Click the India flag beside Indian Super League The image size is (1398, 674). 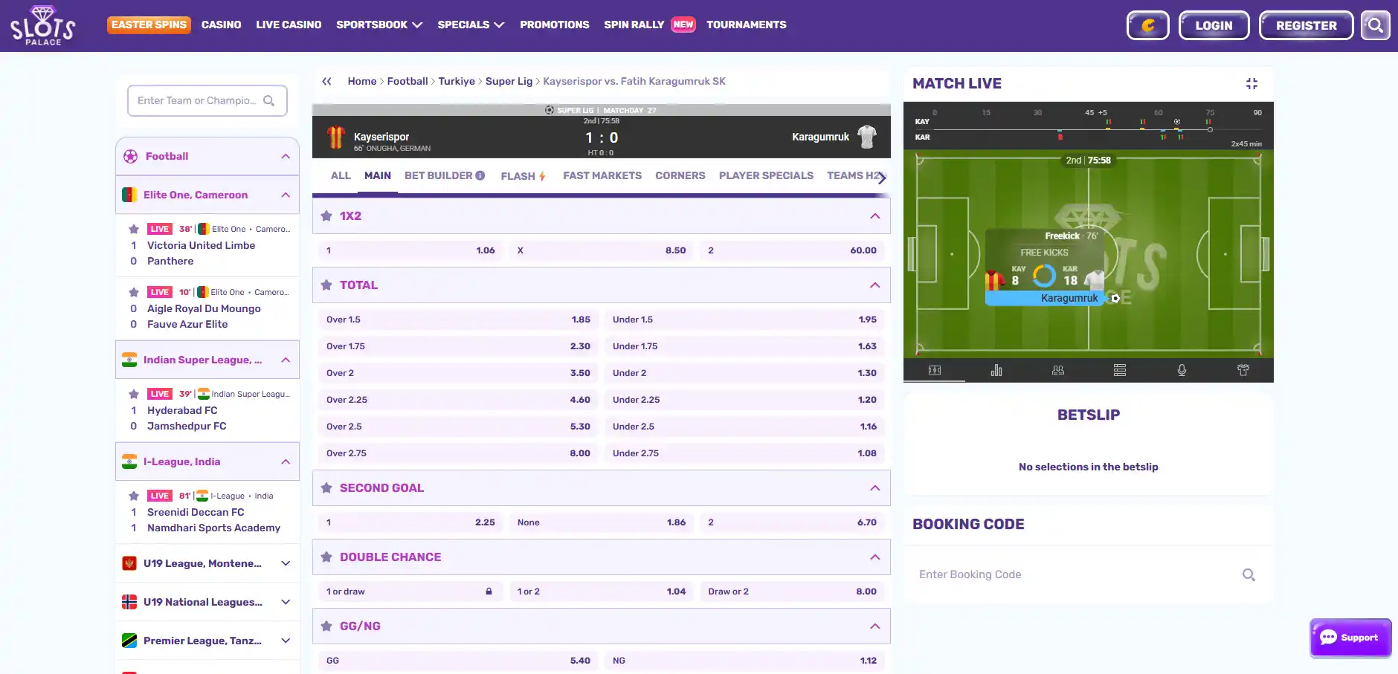click(129, 360)
